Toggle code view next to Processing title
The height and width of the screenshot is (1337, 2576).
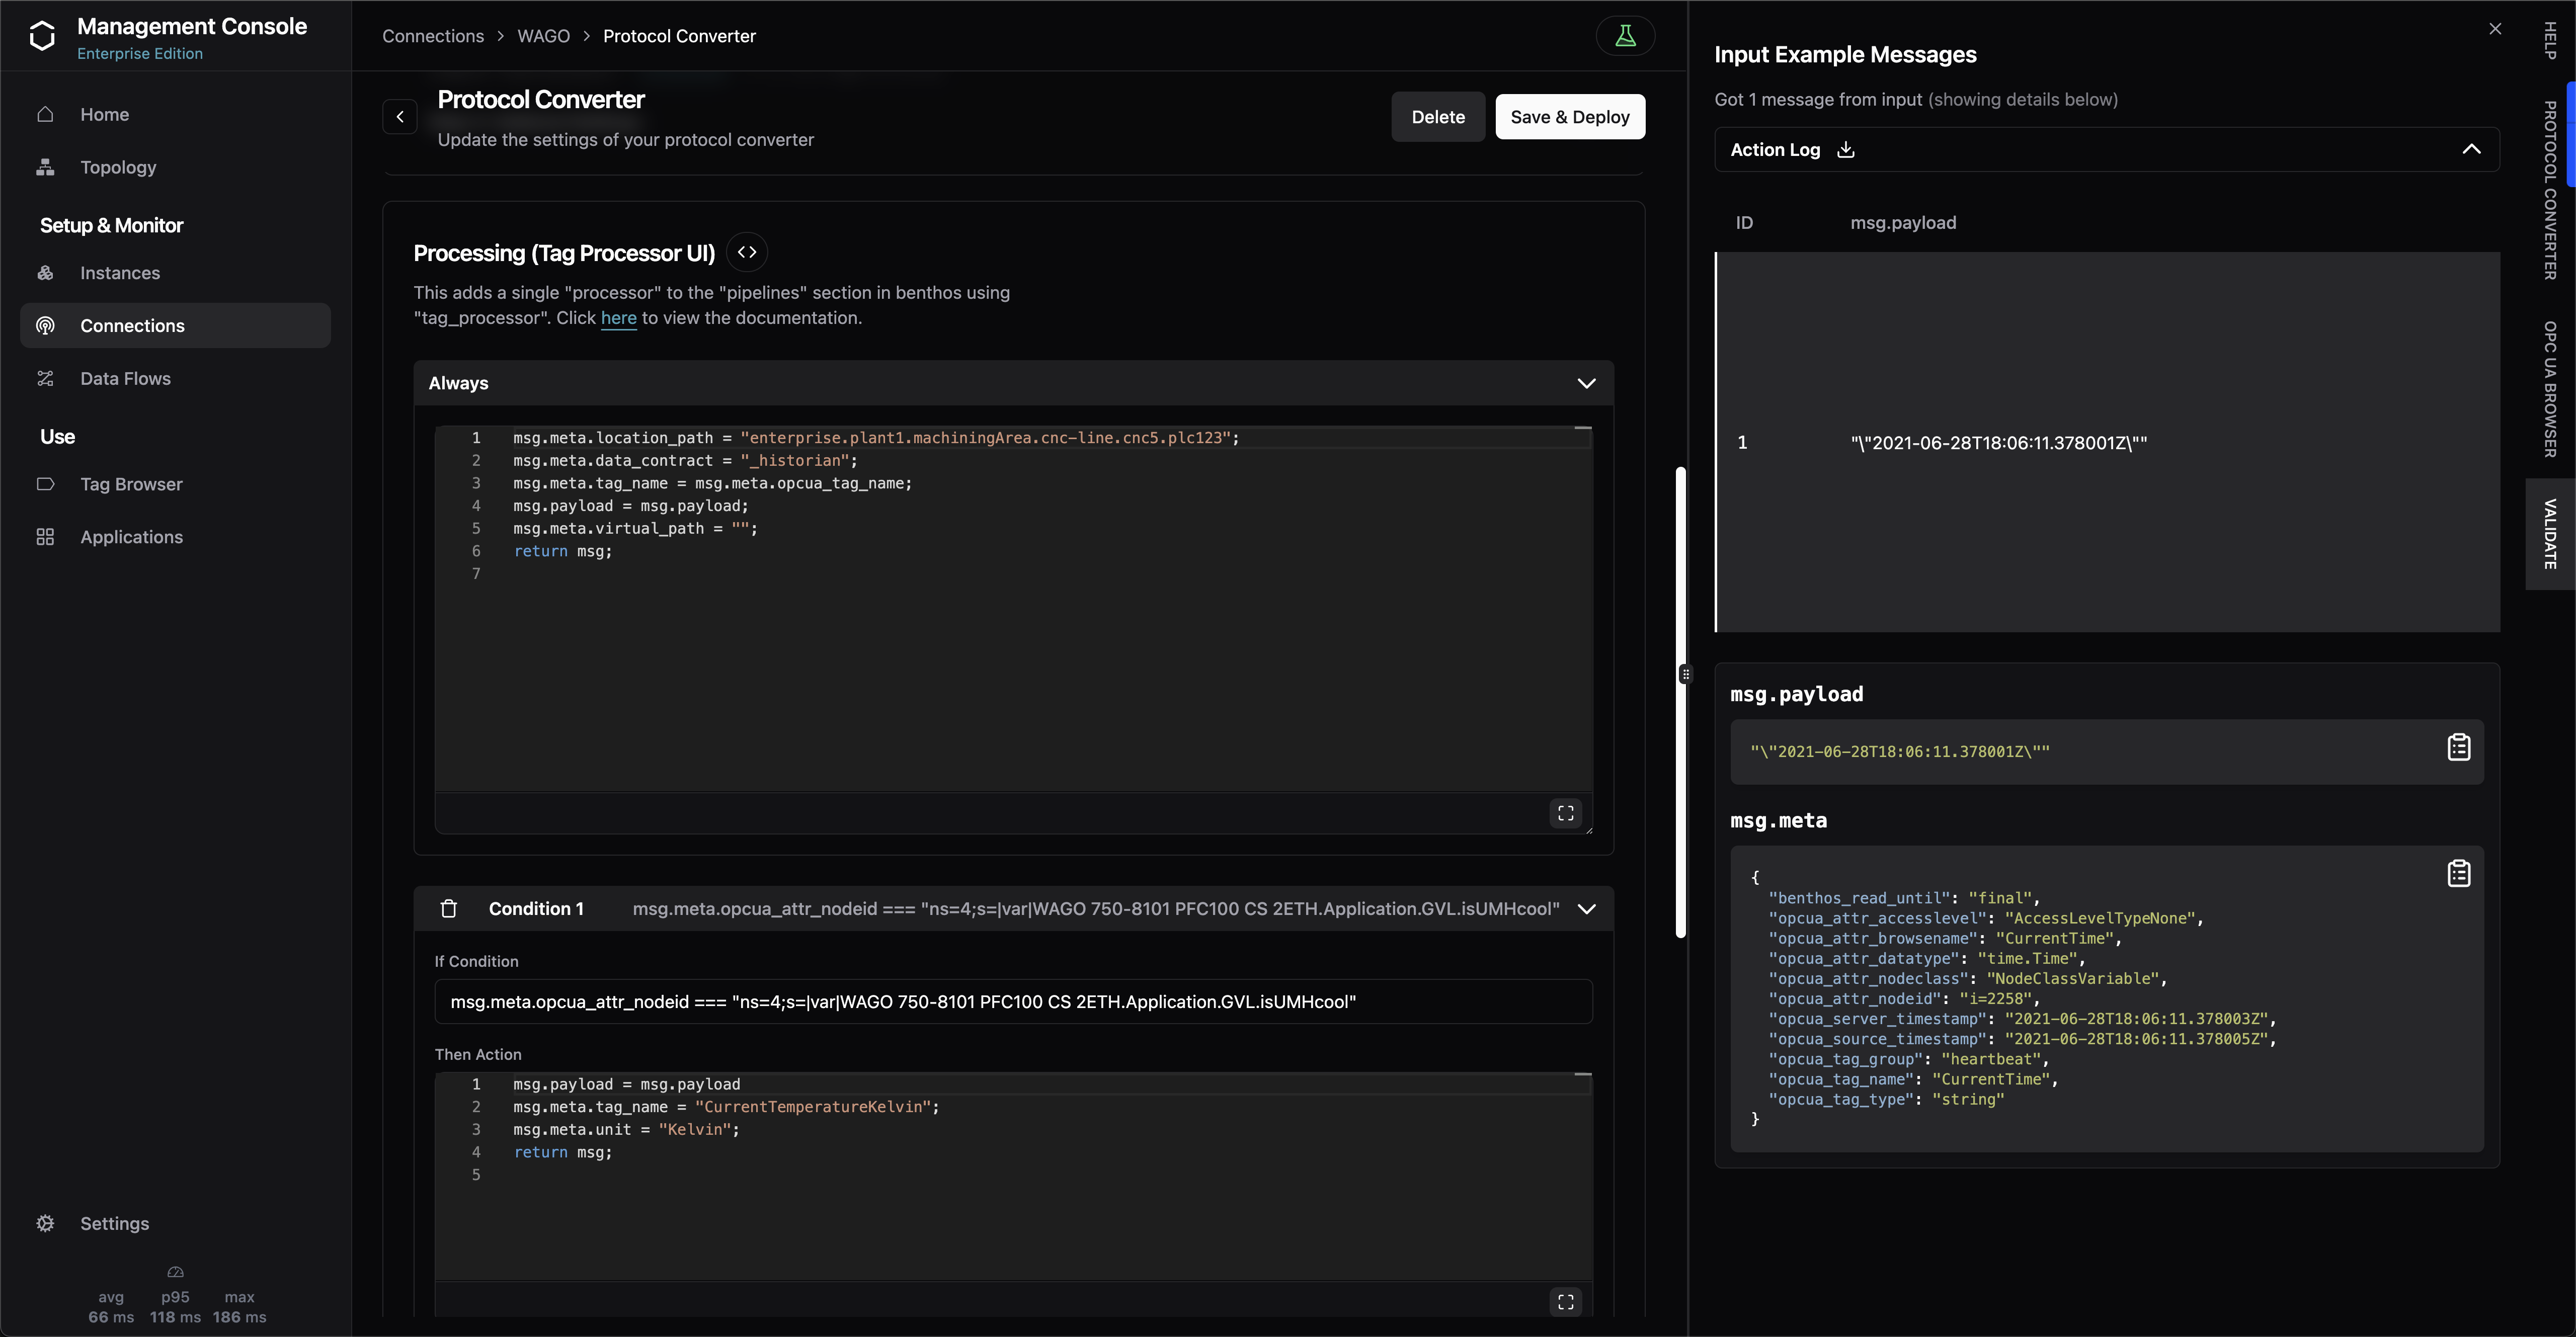(747, 252)
